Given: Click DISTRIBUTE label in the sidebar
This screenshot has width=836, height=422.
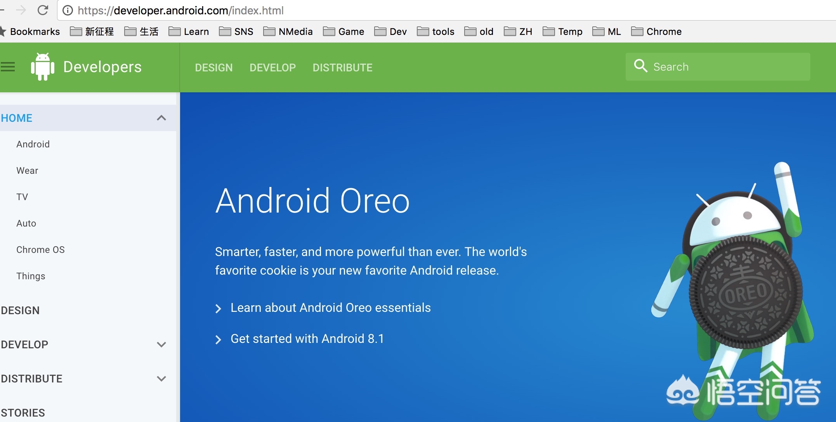Looking at the screenshot, I should [31, 379].
